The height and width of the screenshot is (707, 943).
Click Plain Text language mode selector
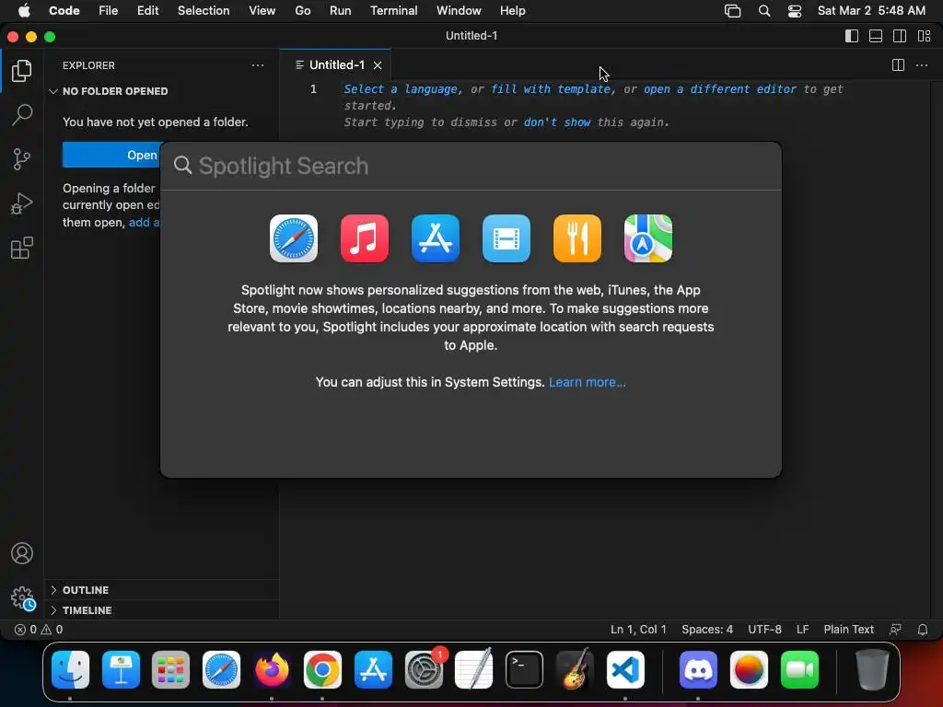pos(848,630)
